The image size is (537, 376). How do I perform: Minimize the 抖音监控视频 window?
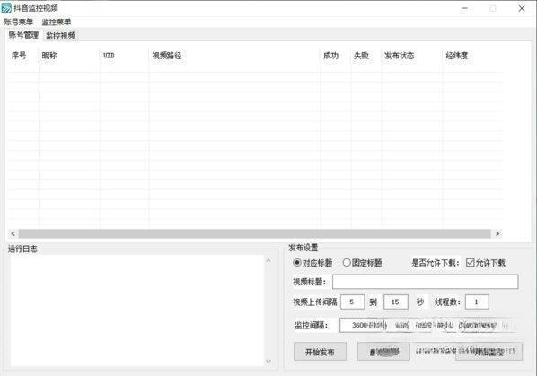[x=464, y=8]
